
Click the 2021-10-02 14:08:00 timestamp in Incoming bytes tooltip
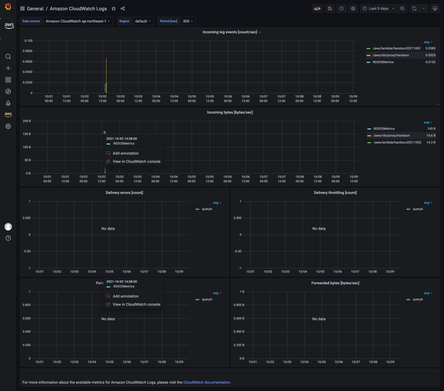[x=122, y=139]
